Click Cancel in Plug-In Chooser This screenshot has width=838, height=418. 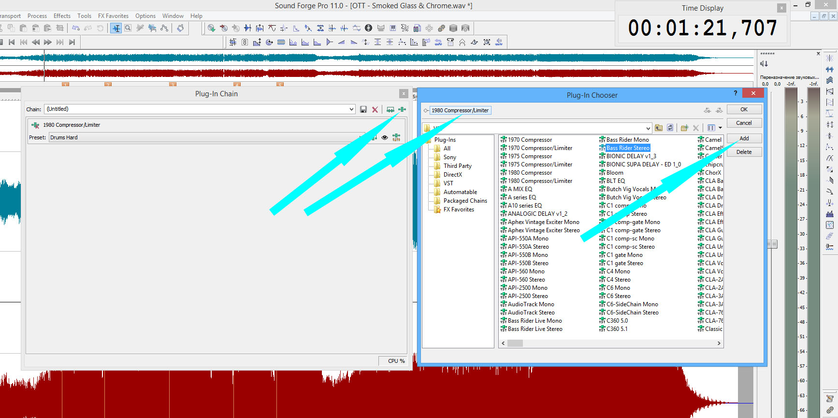[744, 123]
